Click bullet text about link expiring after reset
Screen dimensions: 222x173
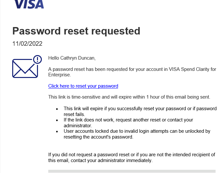(x=140, y=111)
